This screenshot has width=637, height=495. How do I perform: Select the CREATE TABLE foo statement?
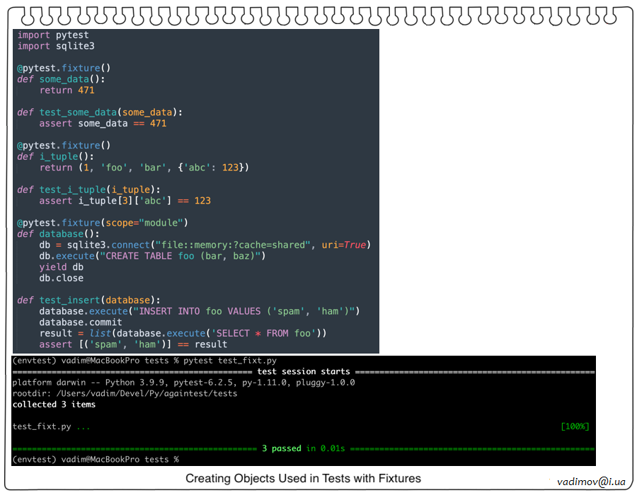[x=151, y=256]
